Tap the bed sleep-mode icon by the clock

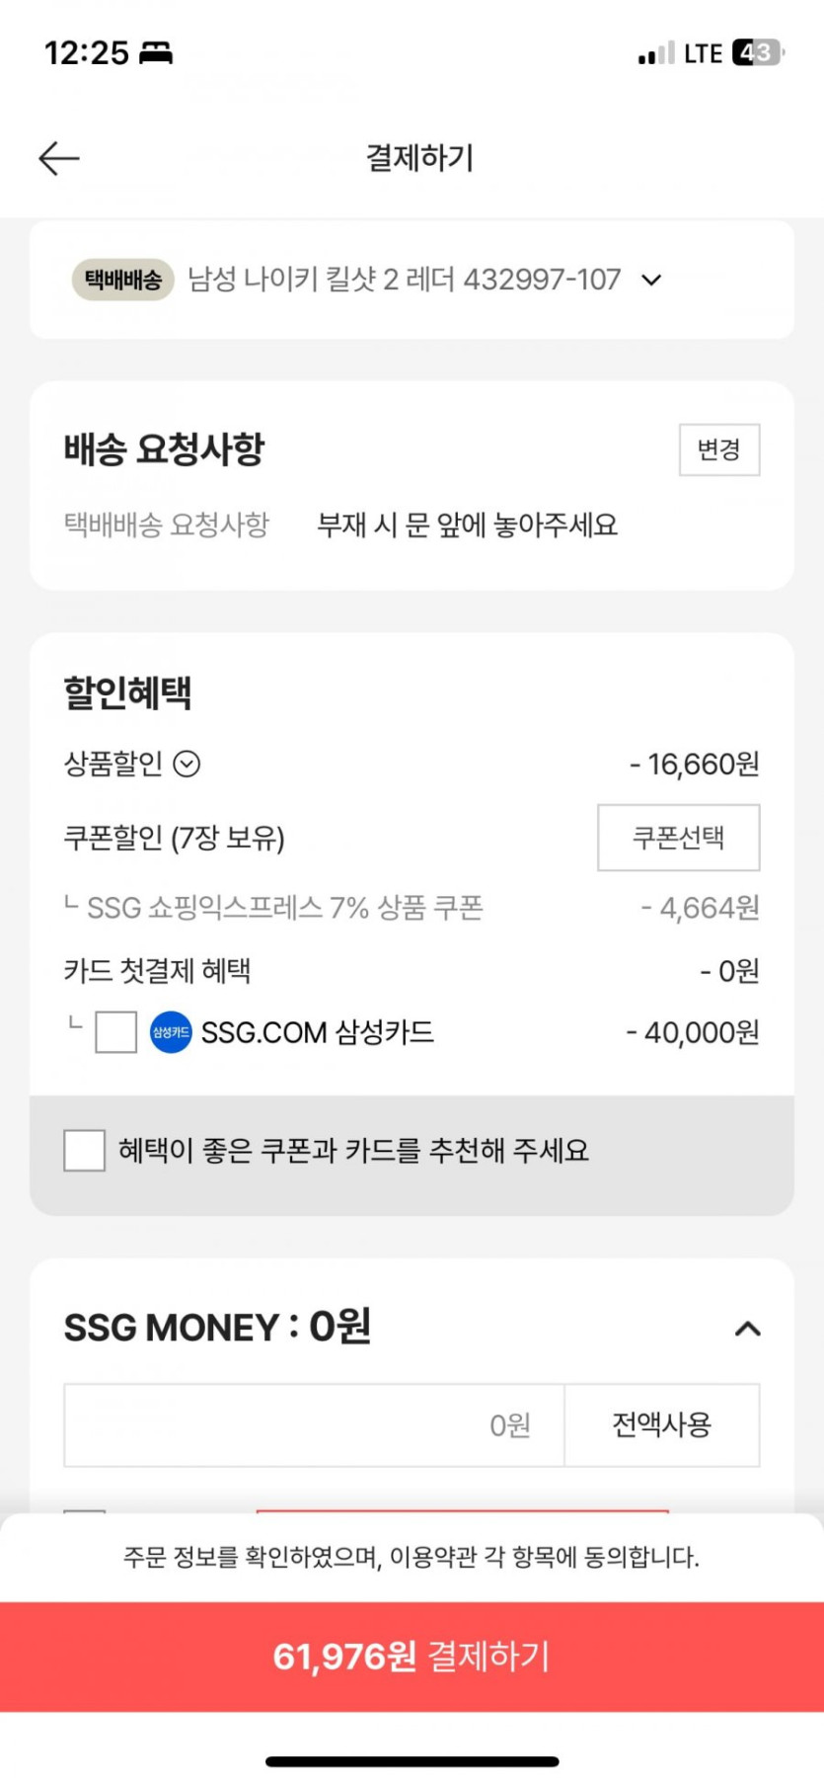156,52
